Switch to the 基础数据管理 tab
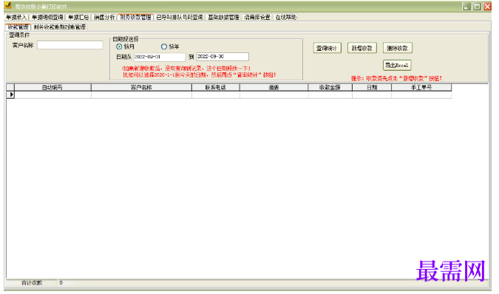 (x=223, y=17)
